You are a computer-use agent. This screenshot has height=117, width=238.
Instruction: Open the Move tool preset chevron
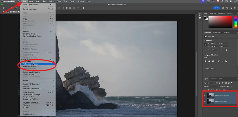6,8
